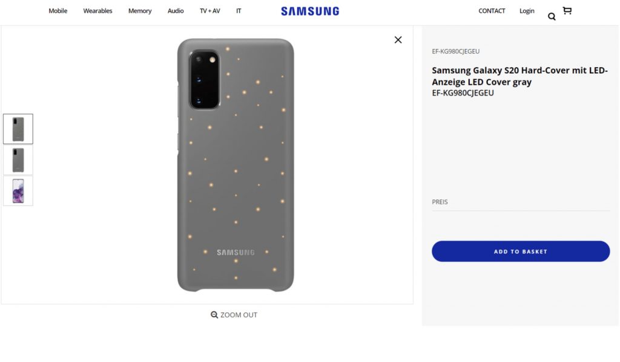Go to the Samsung logo homepage
The height and width of the screenshot is (362, 620).
(x=310, y=11)
